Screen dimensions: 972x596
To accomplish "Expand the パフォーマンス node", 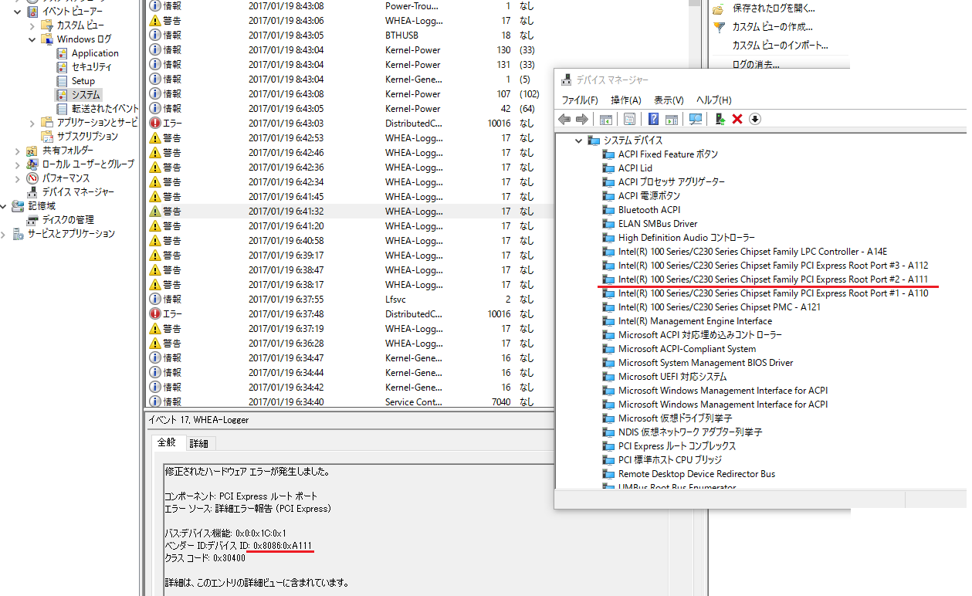I will (x=18, y=178).
